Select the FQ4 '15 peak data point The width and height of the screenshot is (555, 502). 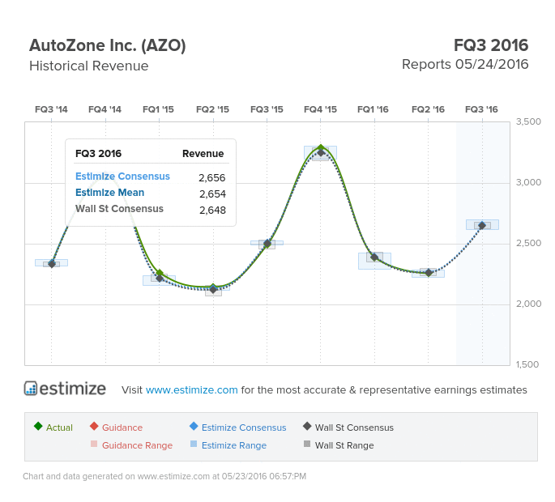coord(321,151)
